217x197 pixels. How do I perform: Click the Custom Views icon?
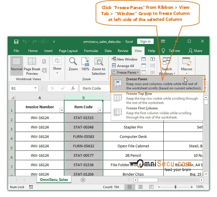pyautogui.click(x=44, y=70)
